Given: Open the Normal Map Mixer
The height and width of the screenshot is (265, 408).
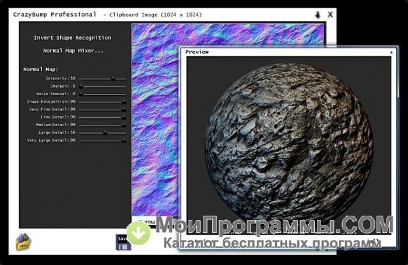Looking at the screenshot, I should (x=73, y=51).
